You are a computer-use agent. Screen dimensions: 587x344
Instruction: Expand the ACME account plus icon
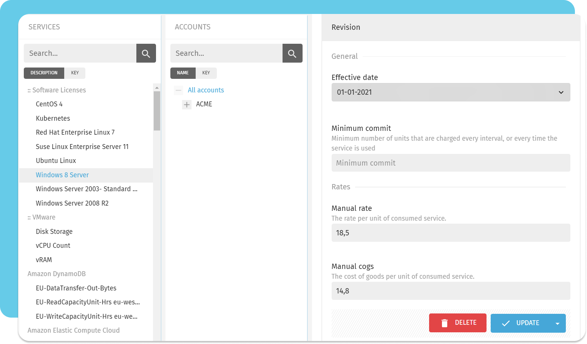point(187,104)
